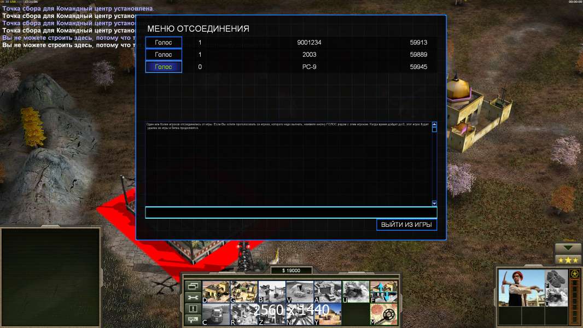Click the mine detector icon with hotkey M

[x=384, y=314]
